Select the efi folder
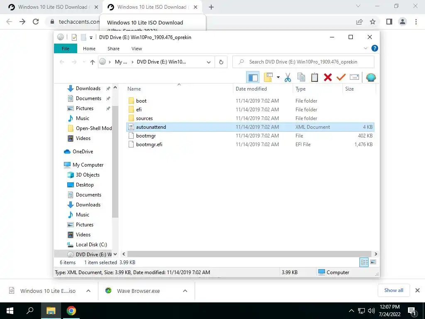 (x=139, y=110)
